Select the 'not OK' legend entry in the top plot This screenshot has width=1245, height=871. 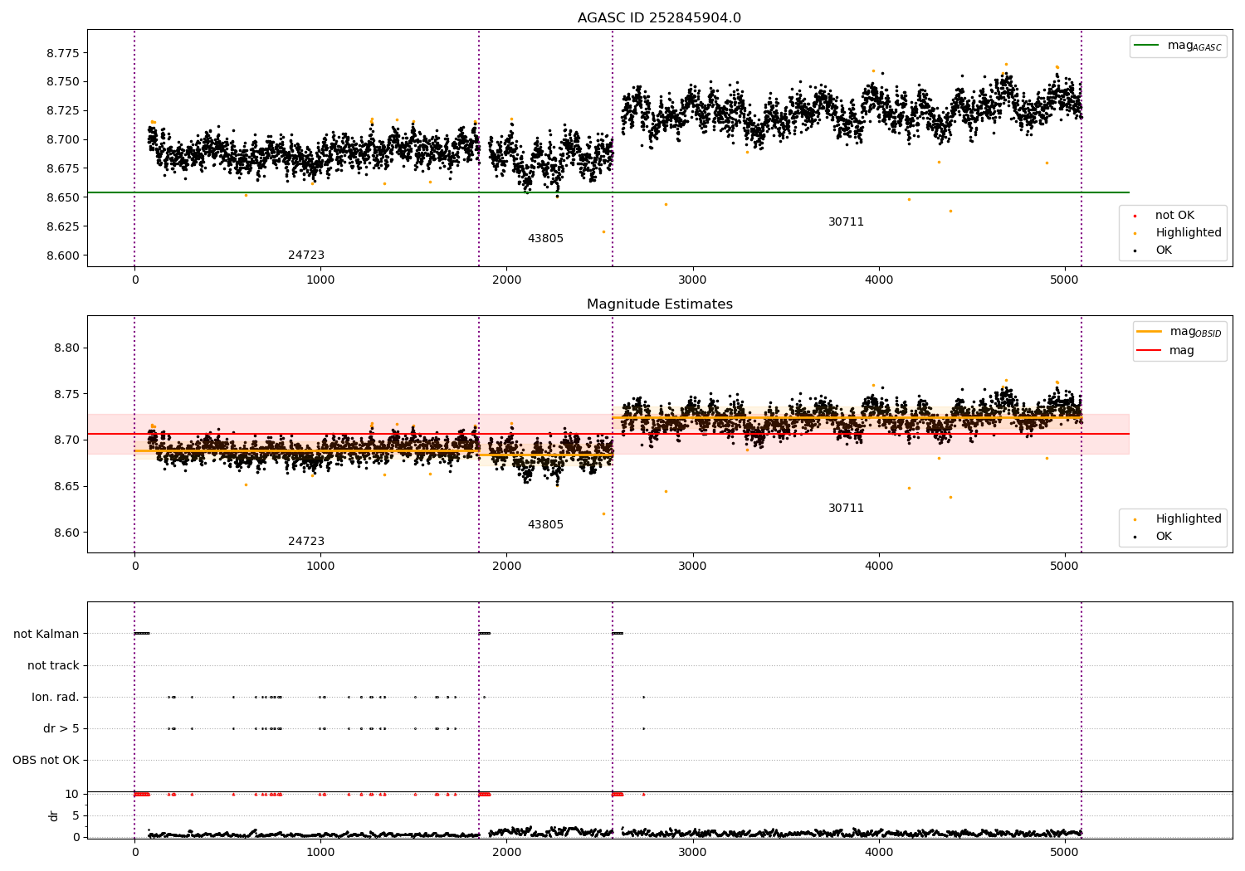[1174, 216]
